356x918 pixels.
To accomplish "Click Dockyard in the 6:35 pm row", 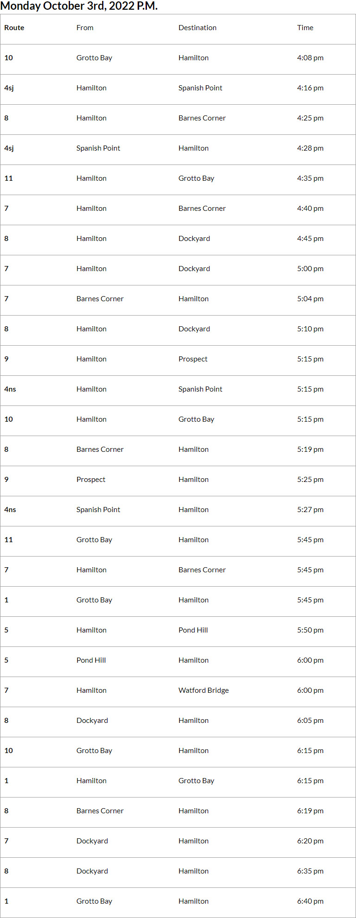I will [92, 871].
